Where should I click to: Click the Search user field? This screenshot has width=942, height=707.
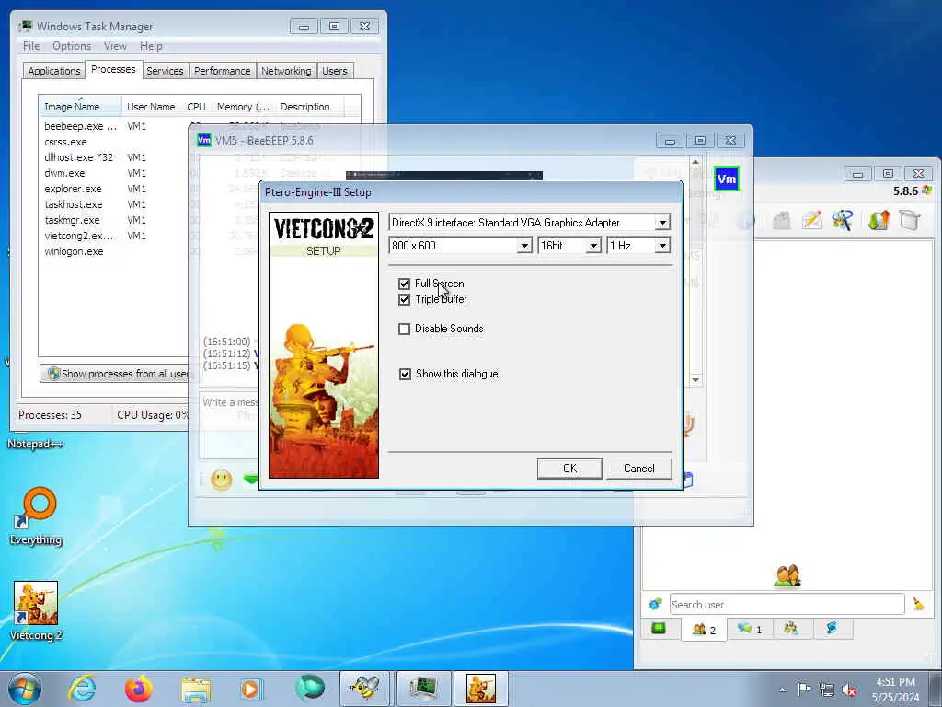[787, 604]
